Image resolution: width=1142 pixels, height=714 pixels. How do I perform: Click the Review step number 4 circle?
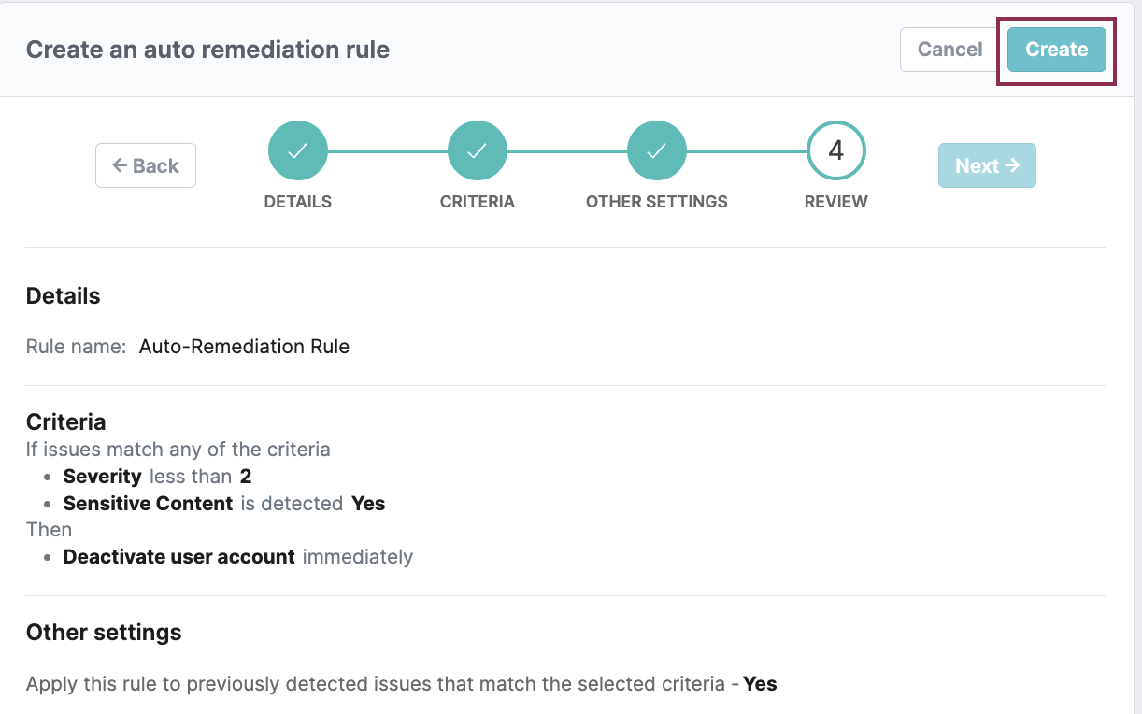click(x=836, y=150)
